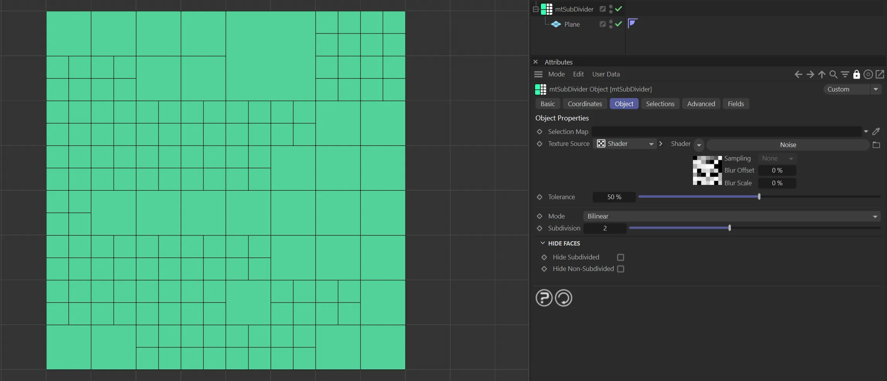Switch to the Fields tab
887x381 pixels.
click(735, 104)
